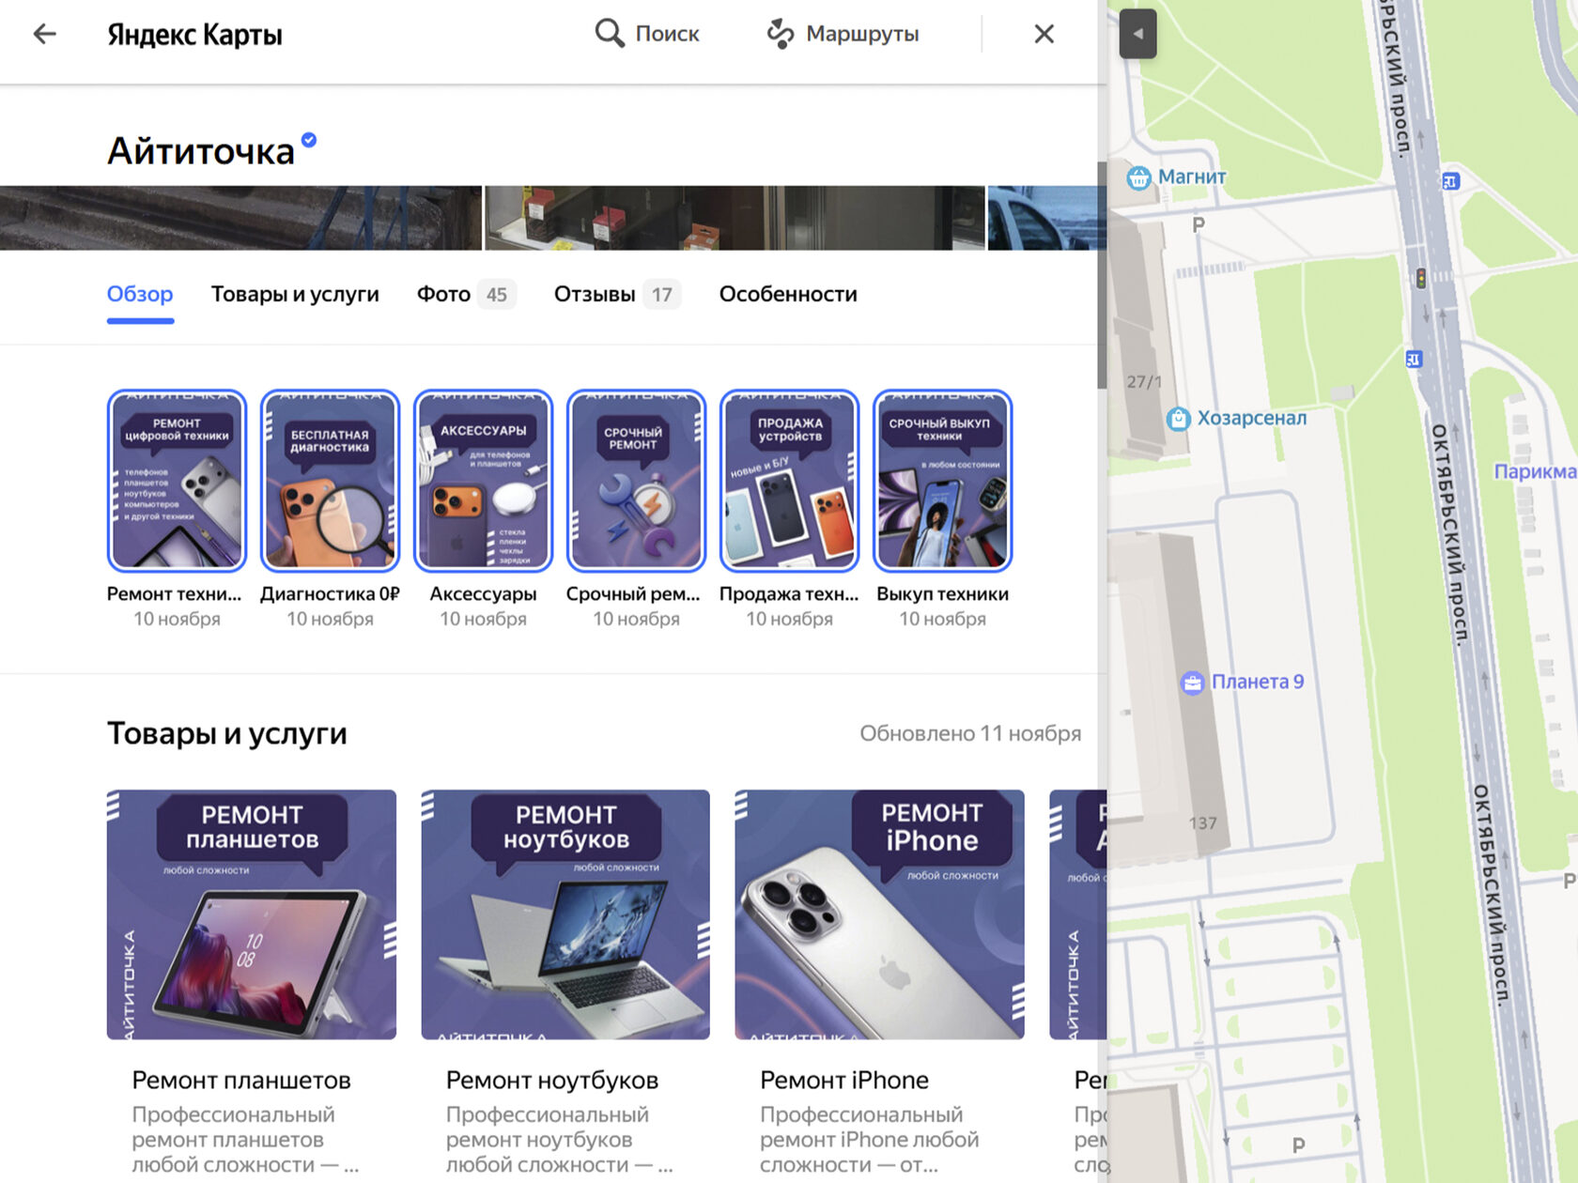
Task: Click the Ремонт ноутбуков description text
Action: 559,1140
